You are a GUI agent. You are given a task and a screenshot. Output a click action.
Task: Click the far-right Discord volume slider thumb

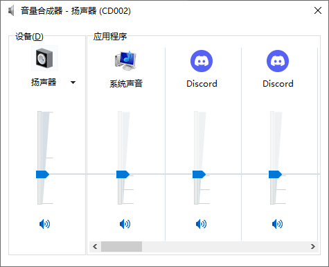tap(275, 174)
